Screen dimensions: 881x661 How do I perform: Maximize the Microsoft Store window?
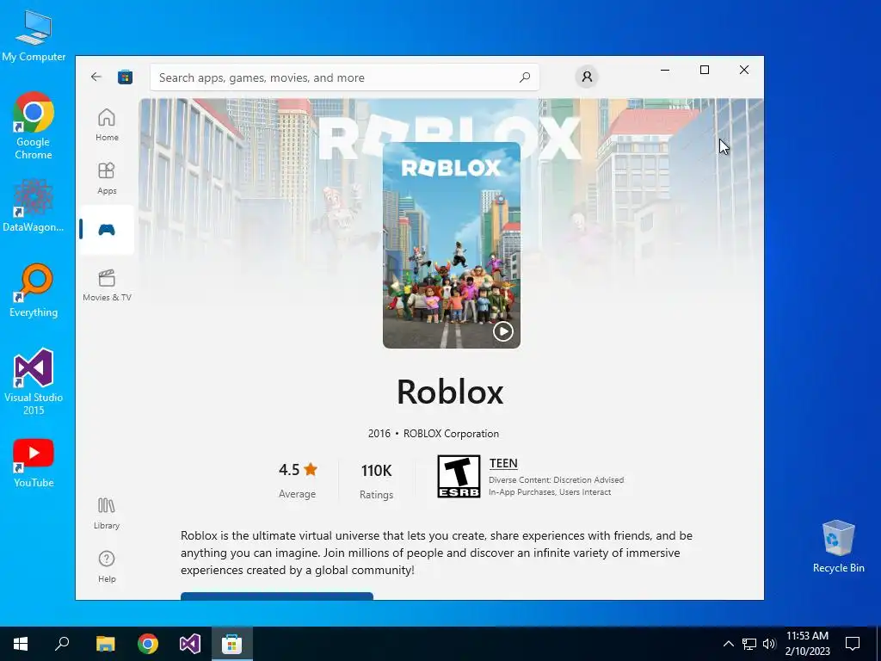coord(704,70)
